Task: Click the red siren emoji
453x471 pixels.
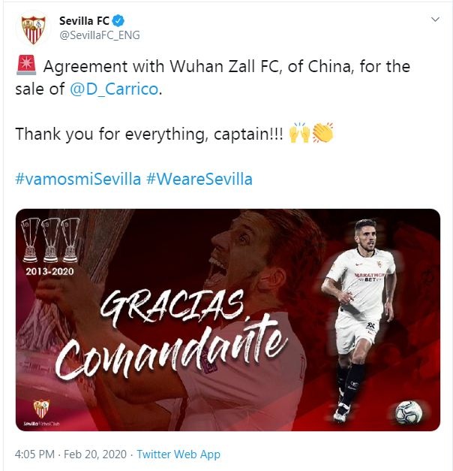Action: click(26, 65)
